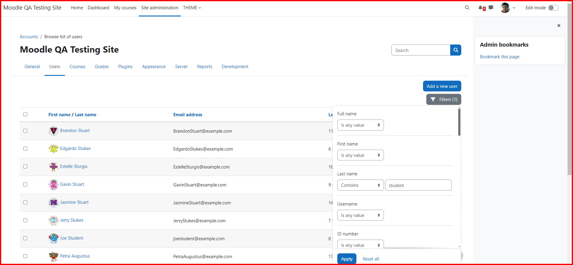This screenshot has height=265, width=573.
Task: Open My courses in top navigation
Action: [125, 8]
